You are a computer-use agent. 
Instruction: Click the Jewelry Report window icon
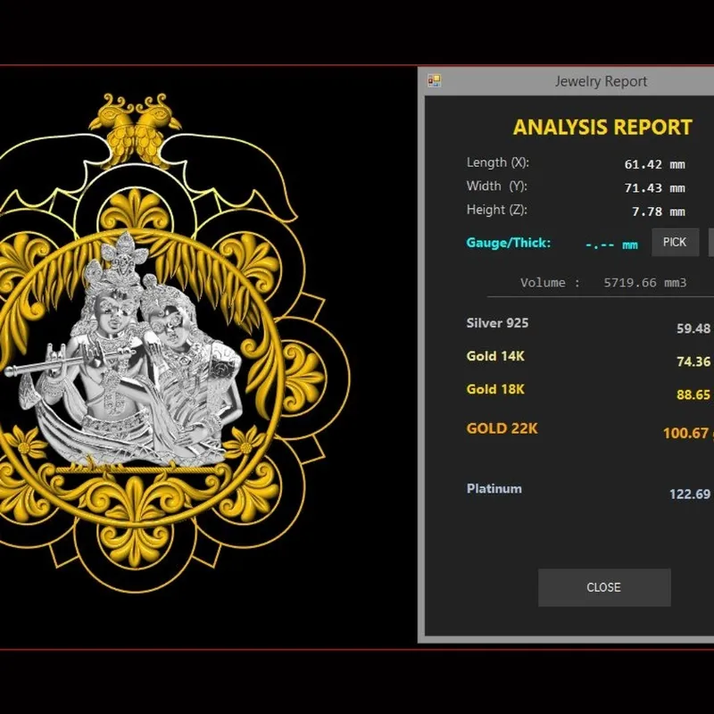coord(434,81)
